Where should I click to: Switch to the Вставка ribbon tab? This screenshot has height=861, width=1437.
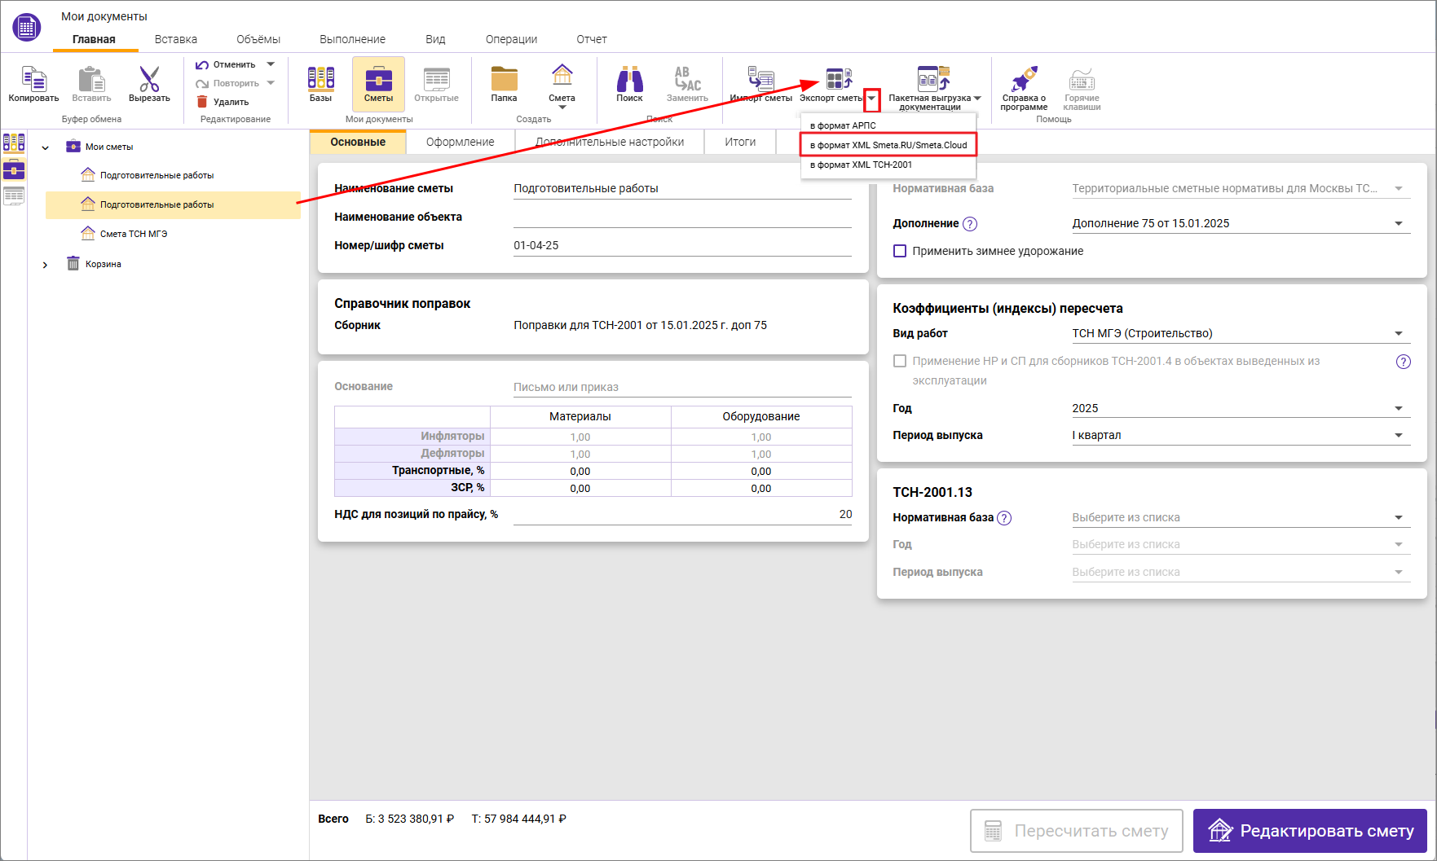[x=174, y=38]
